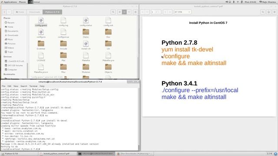278x156 pixels.
Task: Open the terminal Edit menu
Action: pyautogui.click(x=10, y=86)
